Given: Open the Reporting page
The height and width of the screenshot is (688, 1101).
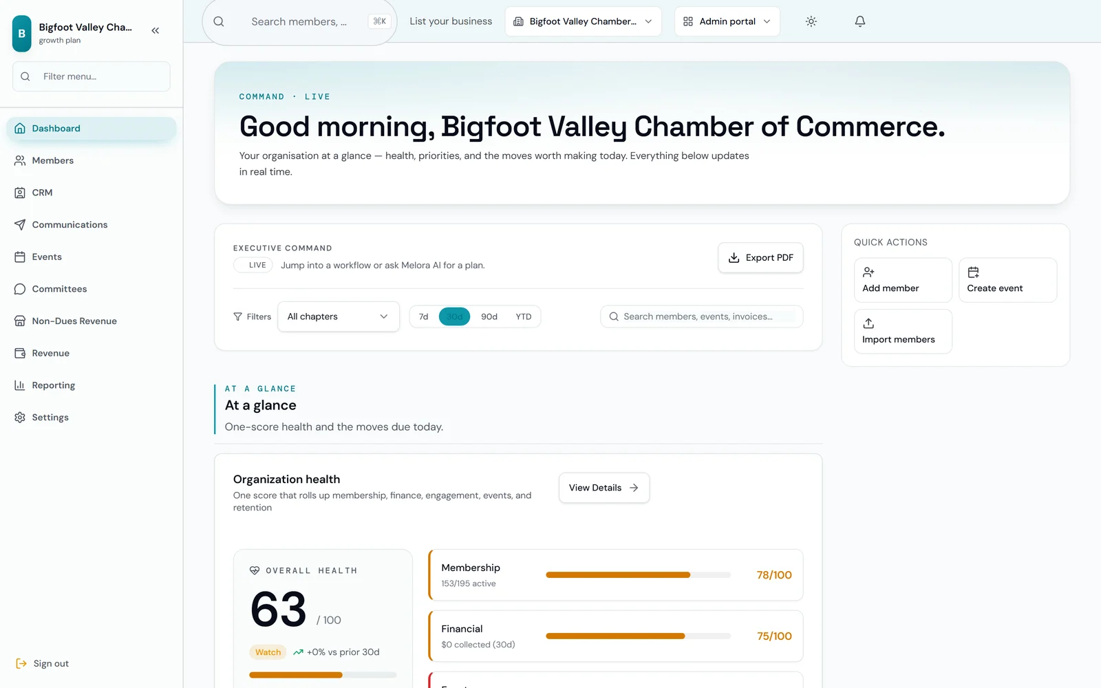Looking at the screenshot, I should point(91,385).
